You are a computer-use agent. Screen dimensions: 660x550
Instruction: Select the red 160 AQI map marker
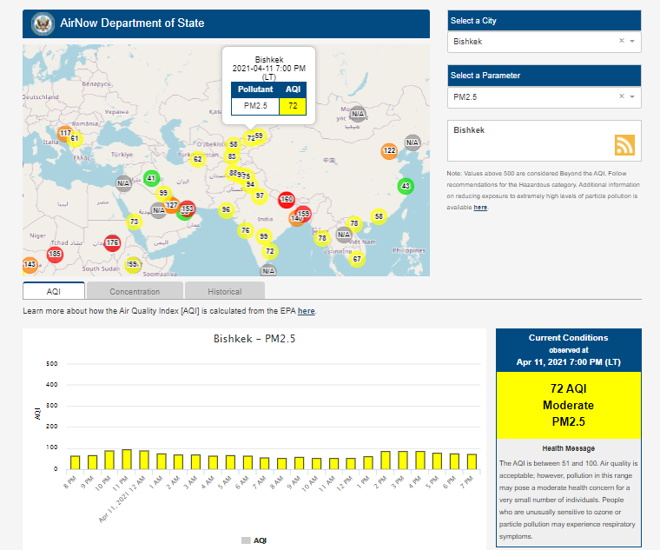(x=287, y=200)
